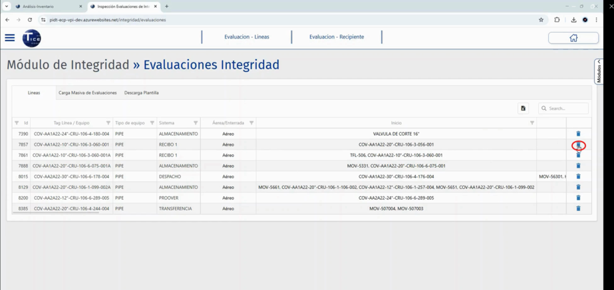Switch to Carga Masiva de Evaluaciones tab
The height and width of the screenshot is (290, 614).
click(x=87, y=93)
